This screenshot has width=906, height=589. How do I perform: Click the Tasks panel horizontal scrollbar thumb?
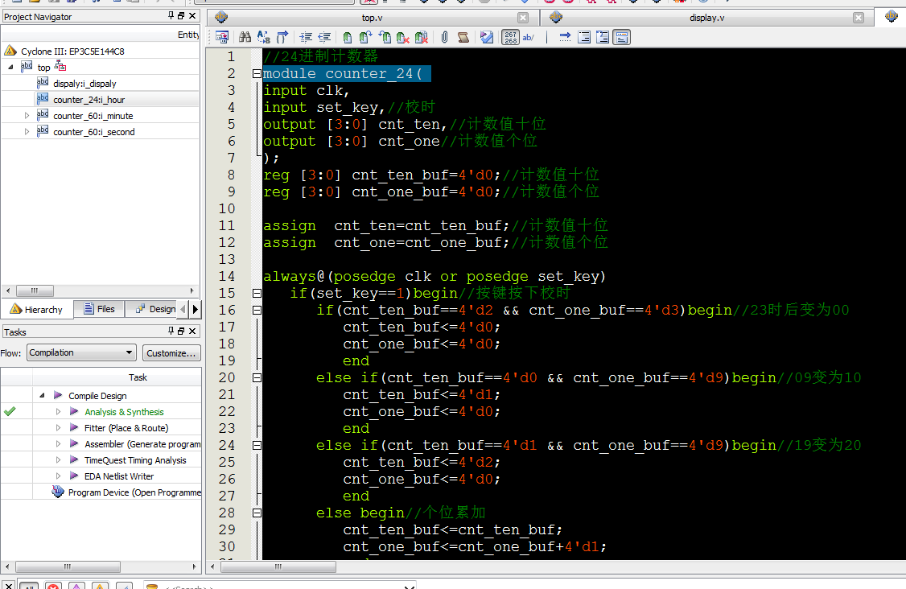(x=68, y=567)
